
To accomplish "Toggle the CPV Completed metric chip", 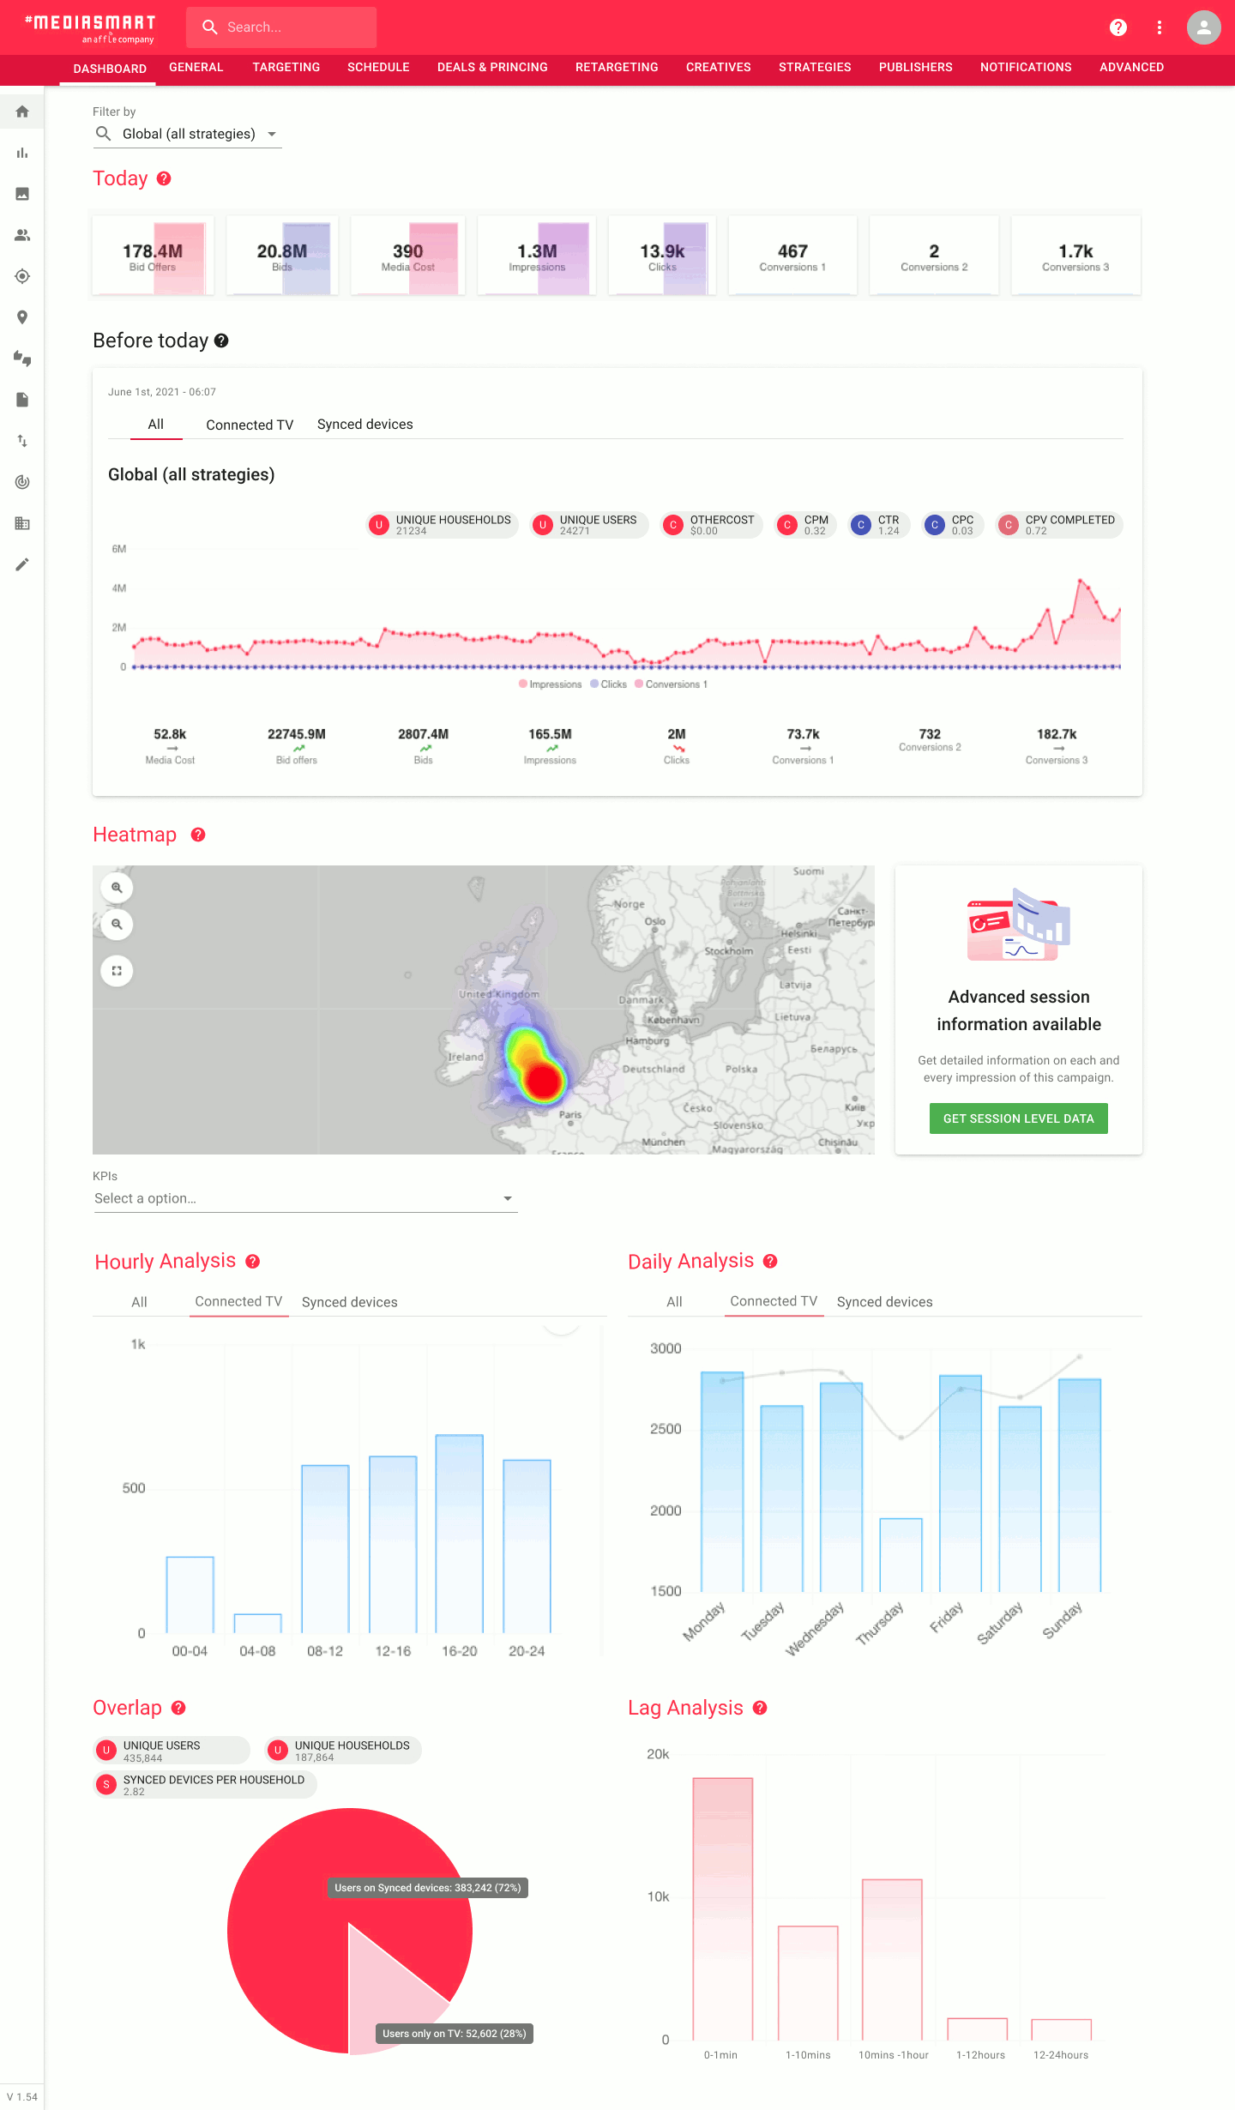I will (x=1059, y=525).
